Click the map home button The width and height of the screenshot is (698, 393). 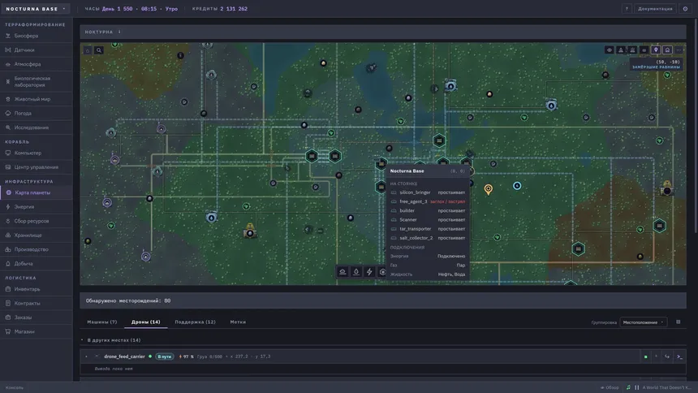tap(88, 50)
